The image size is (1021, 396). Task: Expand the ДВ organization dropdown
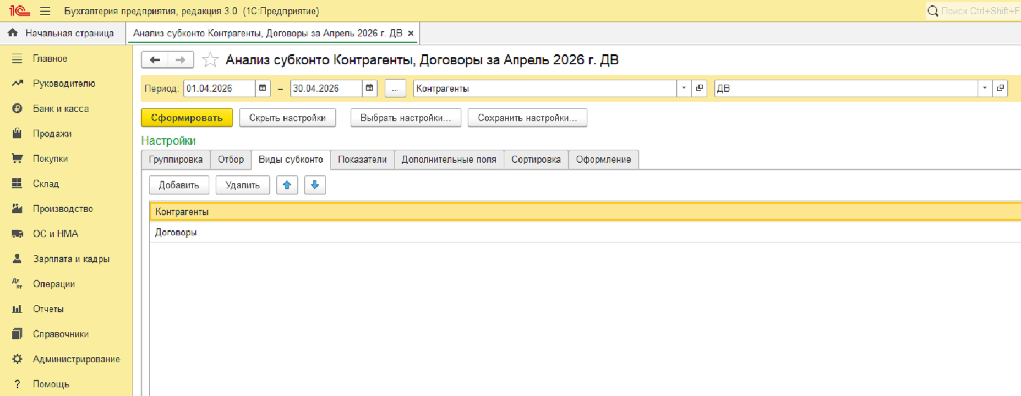(985, 88)
